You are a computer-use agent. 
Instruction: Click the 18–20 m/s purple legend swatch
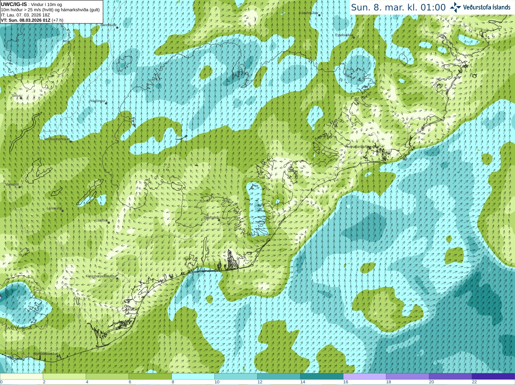click(x=408, y=377)
